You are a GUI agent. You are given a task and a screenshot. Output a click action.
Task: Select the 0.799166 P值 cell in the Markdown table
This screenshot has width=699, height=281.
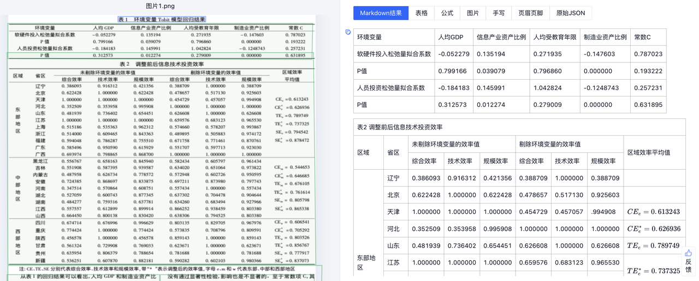tap(453, 71)
